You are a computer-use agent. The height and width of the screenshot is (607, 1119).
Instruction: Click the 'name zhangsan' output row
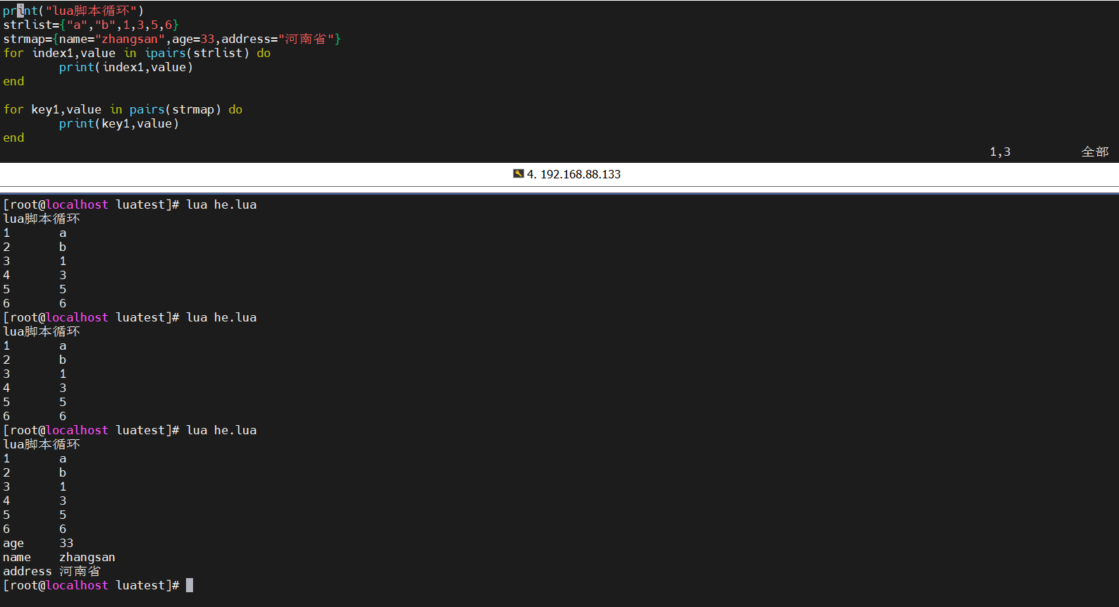pyautogui.click(x=59, y=557)
